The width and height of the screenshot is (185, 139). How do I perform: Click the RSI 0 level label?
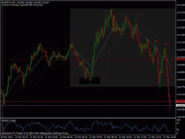(x=177, y=133)
